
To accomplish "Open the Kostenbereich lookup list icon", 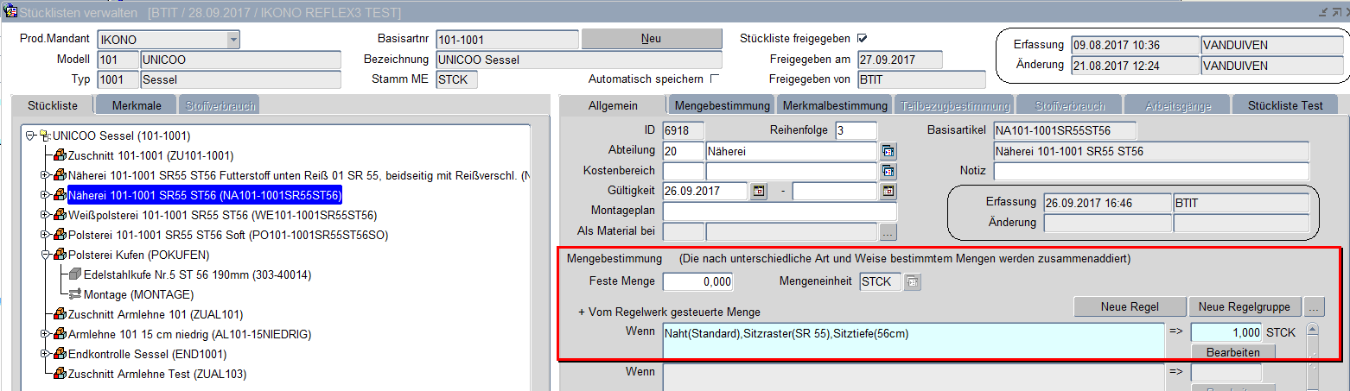I will tap(888, 171).
